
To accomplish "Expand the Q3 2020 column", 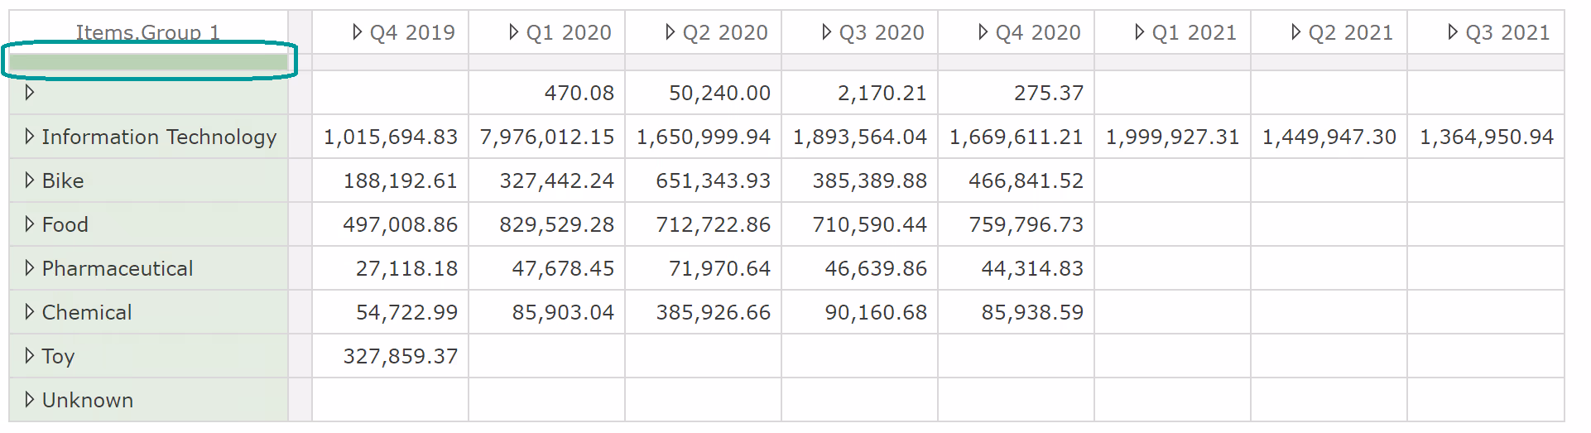I will (x=826, y=32).
